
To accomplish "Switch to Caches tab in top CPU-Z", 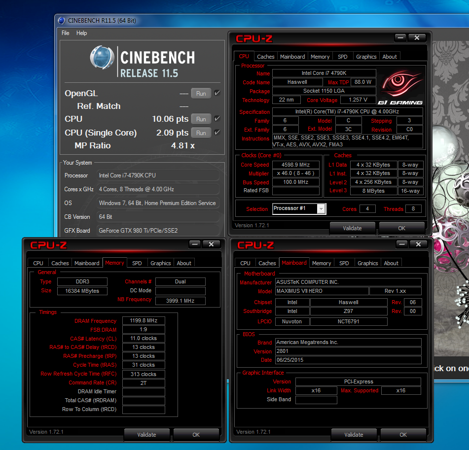I will pos(266,57).
